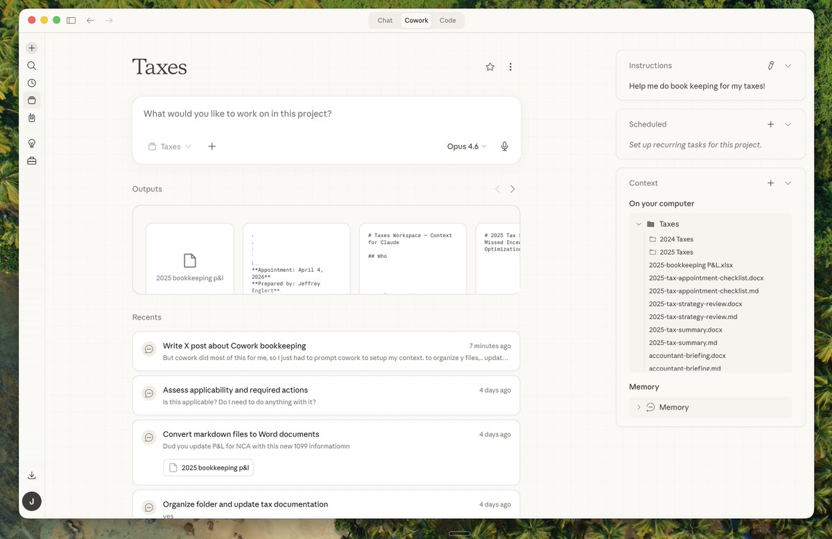Click the new task plus icon in sidebar
The height and width of the screenshot is (539, 832).
click(32, 48)
